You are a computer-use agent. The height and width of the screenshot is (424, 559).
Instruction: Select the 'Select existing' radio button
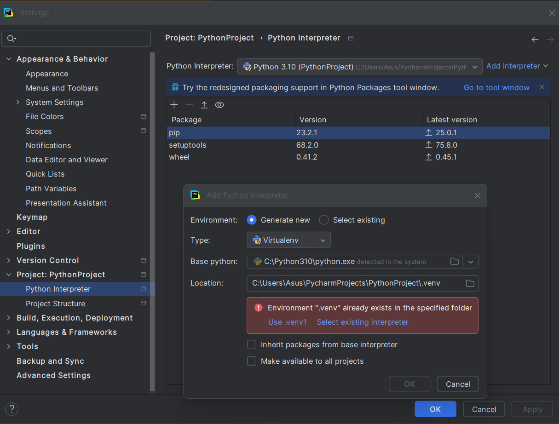(x=323, y=220)
